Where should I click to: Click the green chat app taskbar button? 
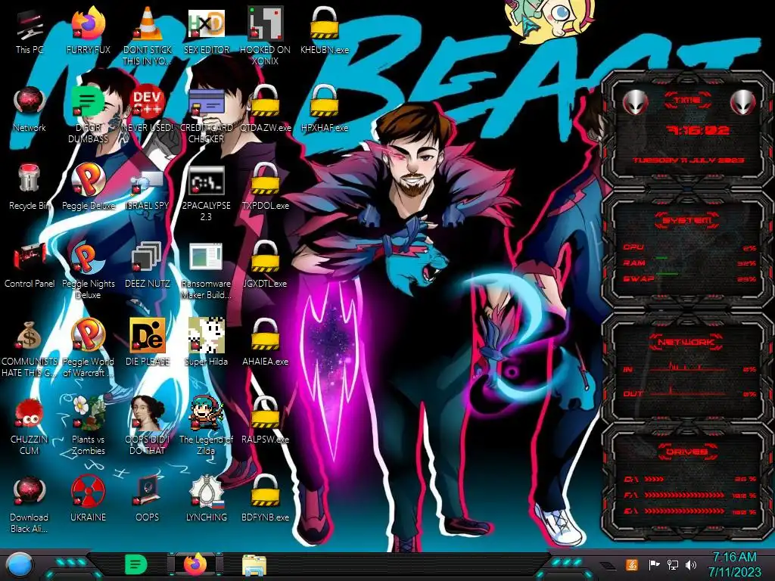click(x=136, y=564)
